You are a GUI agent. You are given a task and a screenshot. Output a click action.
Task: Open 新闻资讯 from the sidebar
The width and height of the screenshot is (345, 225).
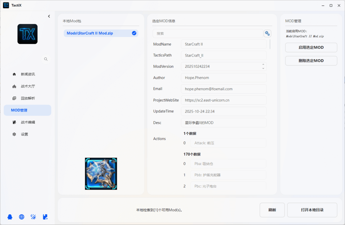tap(27, 74)
